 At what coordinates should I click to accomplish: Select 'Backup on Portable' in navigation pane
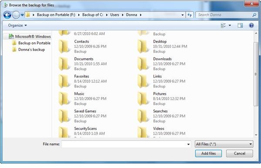coord(31,43)
